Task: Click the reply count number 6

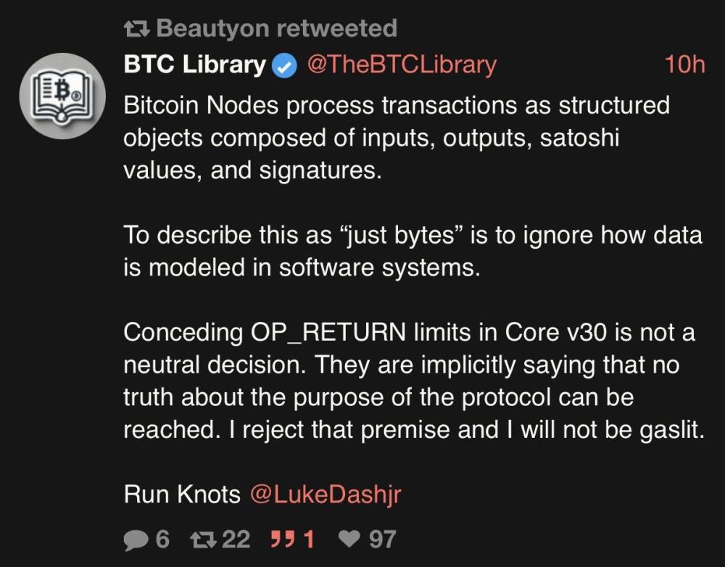Action: [162, 539]
